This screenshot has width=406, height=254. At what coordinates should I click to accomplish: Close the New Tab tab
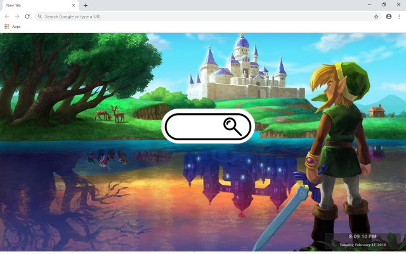74,5
